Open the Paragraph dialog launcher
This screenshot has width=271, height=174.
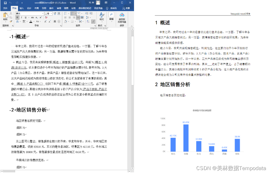95,26
